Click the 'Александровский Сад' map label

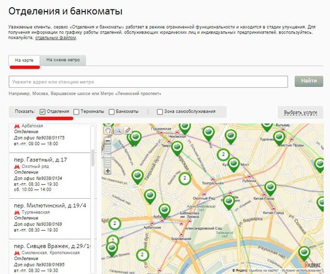[x=204, y=228]
